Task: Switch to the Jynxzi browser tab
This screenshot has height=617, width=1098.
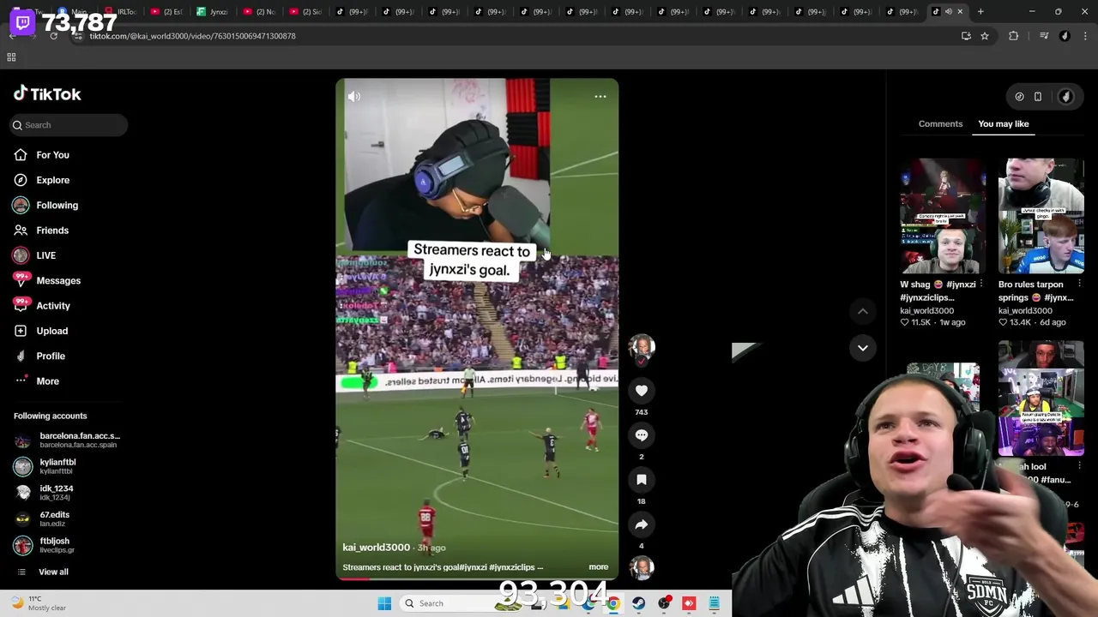Action: coord(213,12)
